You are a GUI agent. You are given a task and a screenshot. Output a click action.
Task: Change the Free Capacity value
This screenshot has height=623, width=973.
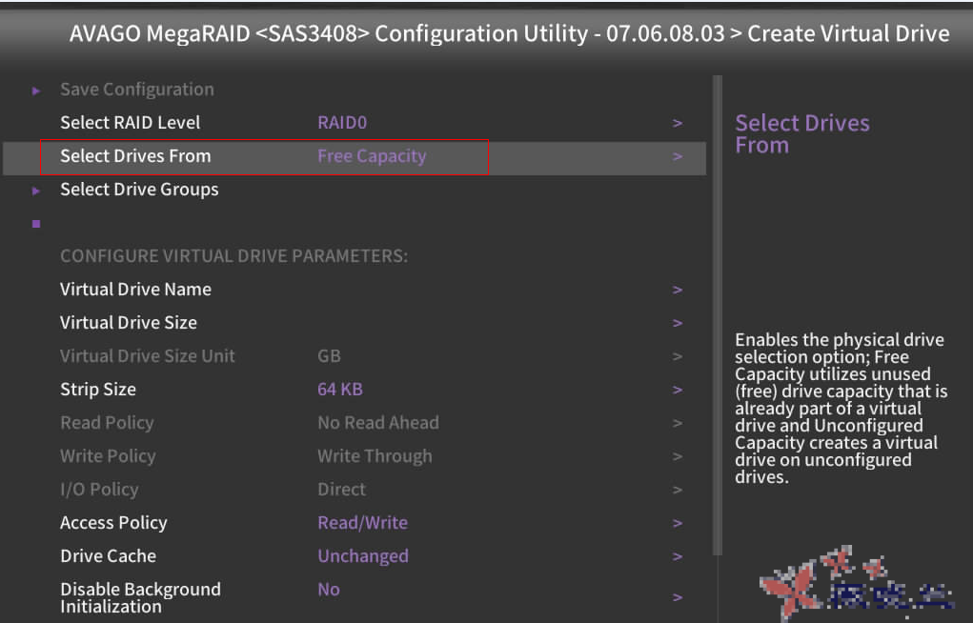click(x=372, y=156)
